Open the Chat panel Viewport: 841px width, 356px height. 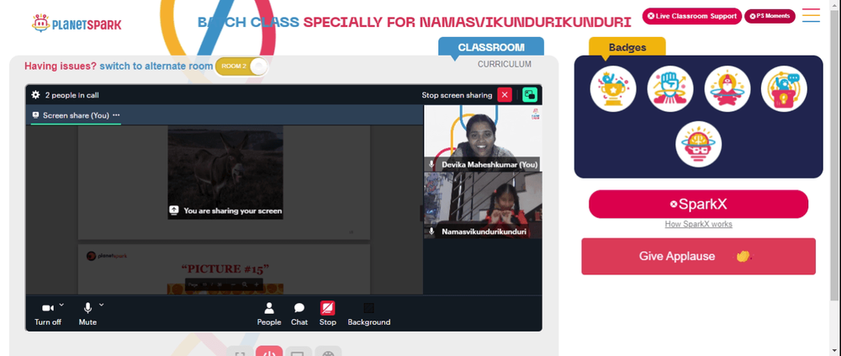point(299,314)
